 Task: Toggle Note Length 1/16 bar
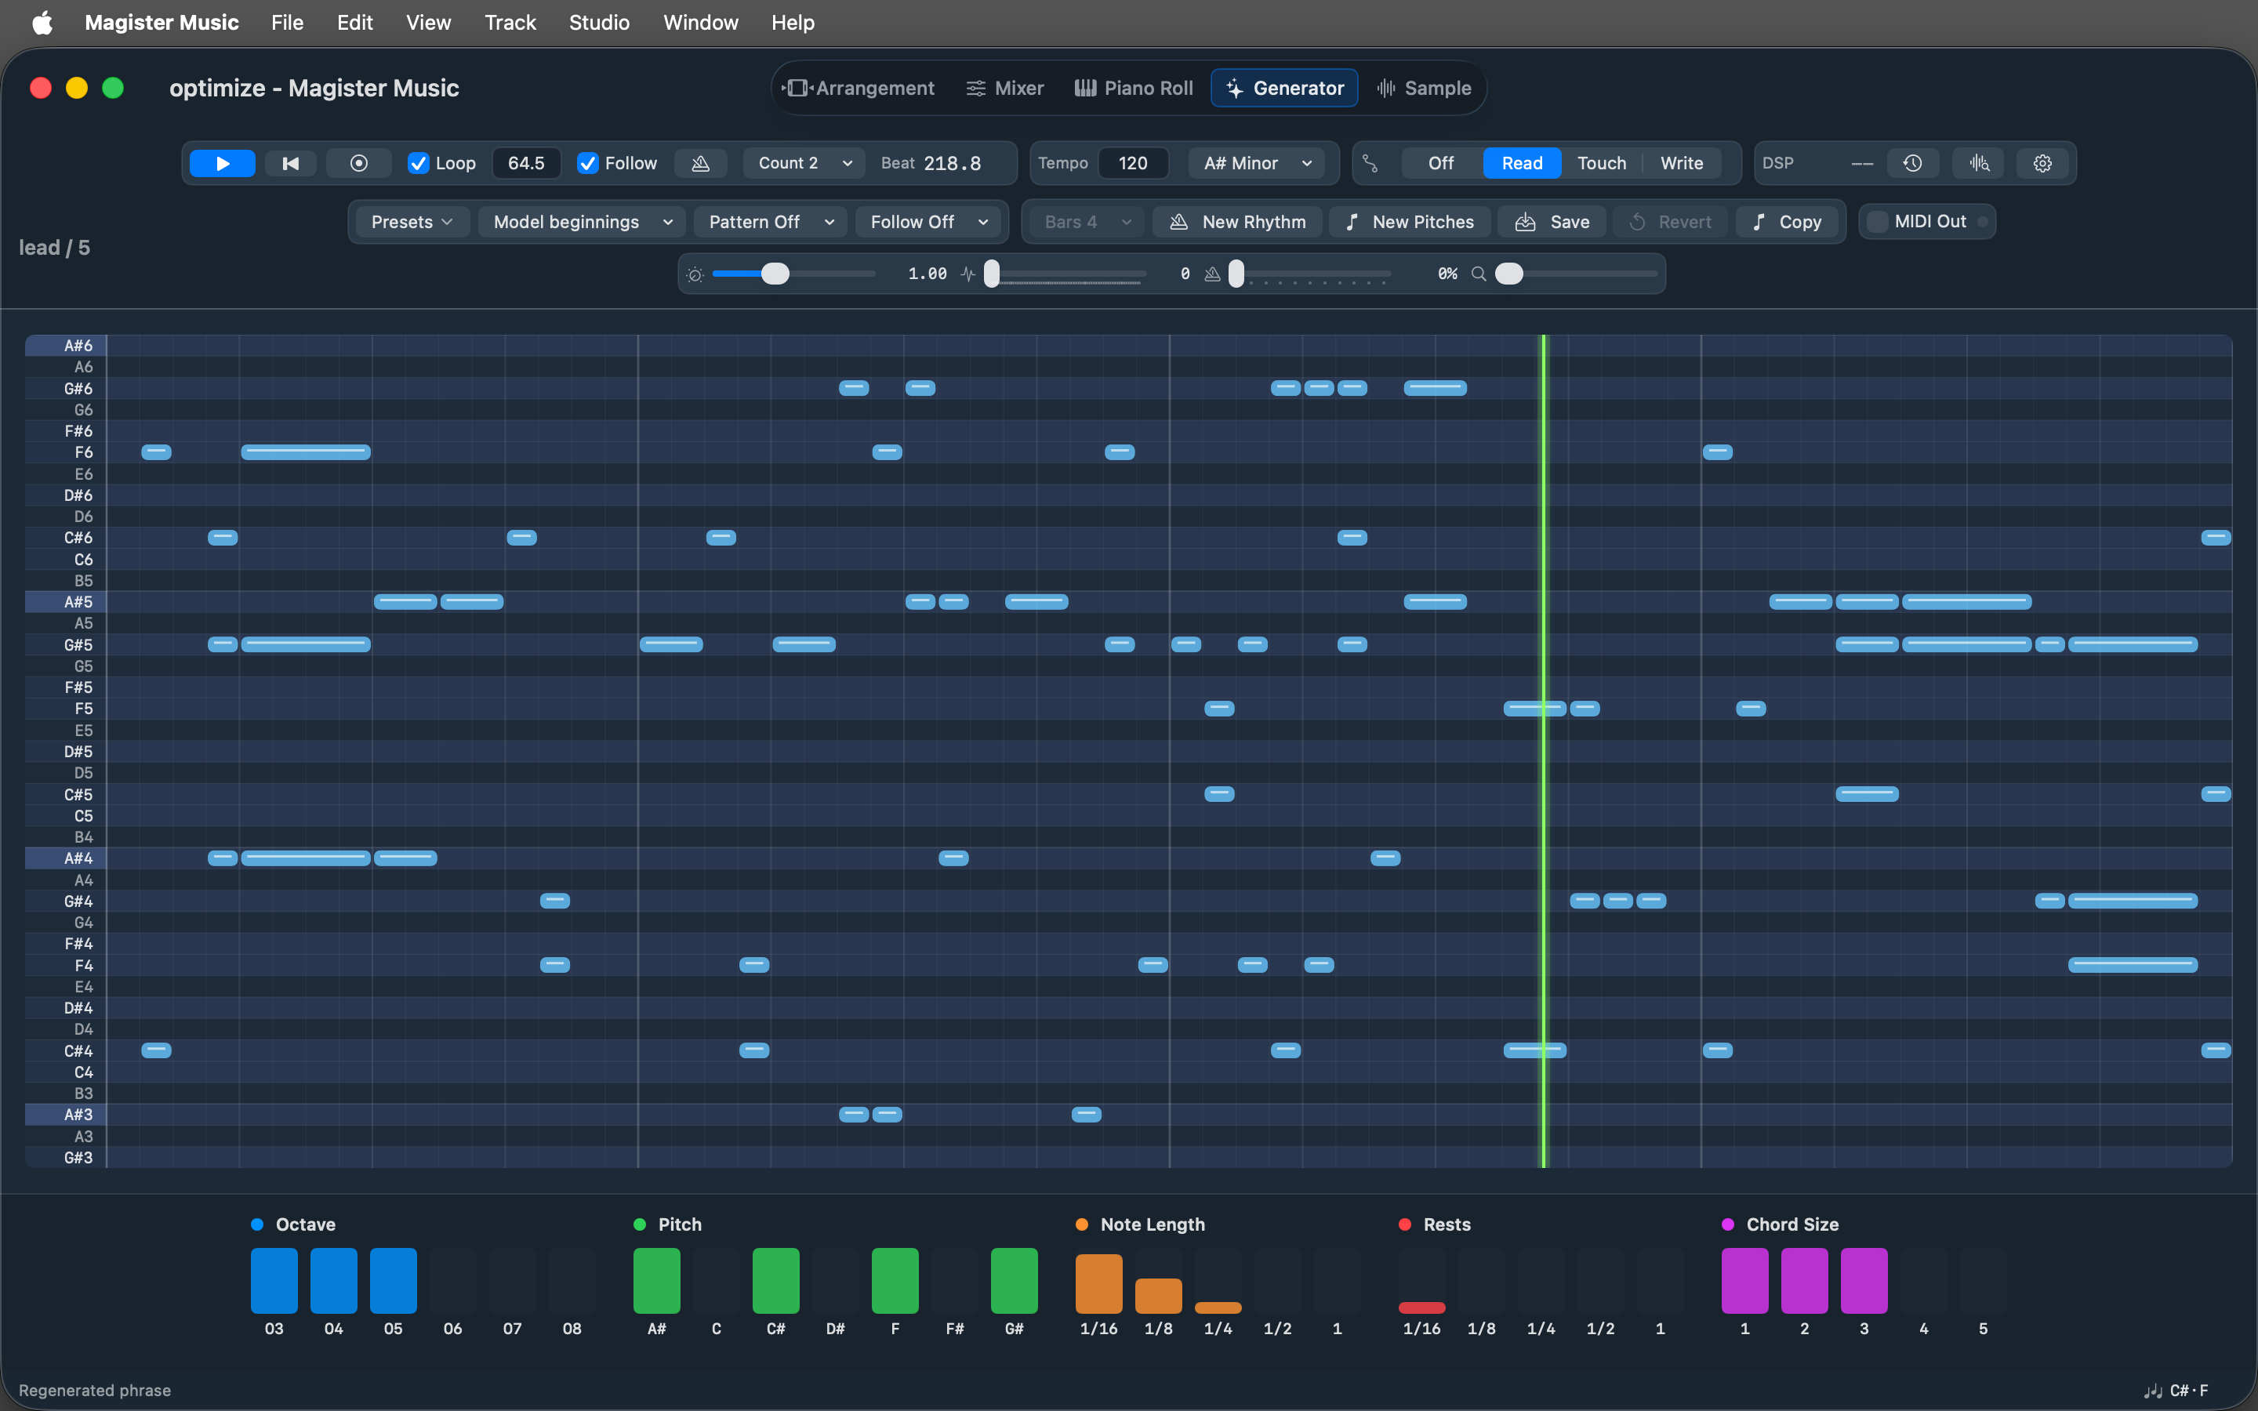click(x=1099, y=1280)
